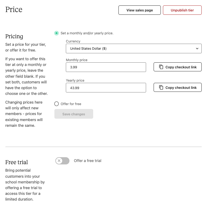The image size is (205, 209).
Task: Focus the Monthly price field showing 3.99
Action: pyautogui.click(x=106, y=67)
